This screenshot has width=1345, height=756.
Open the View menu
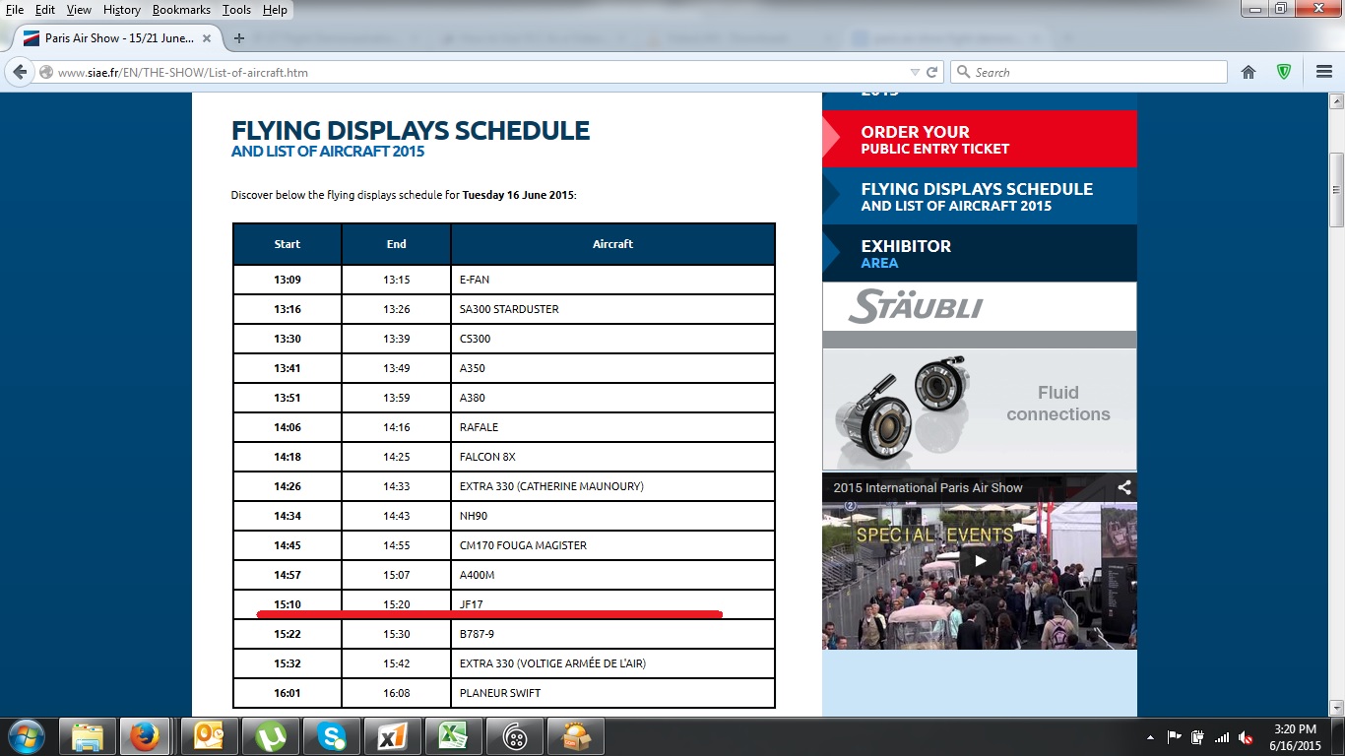coord(79,10)
